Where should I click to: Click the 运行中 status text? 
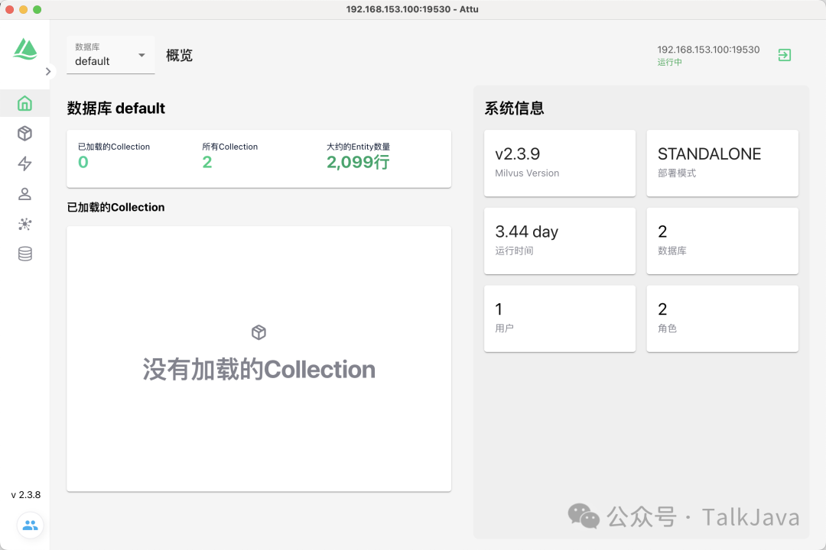coord(670,62)
